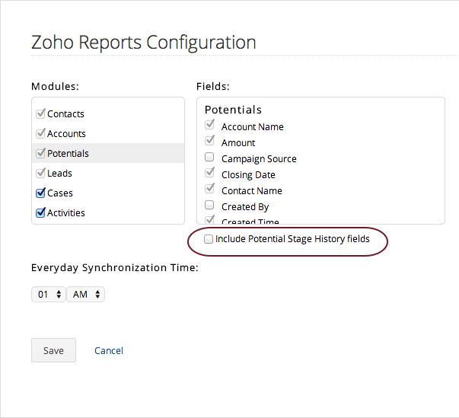This screenshot has width=459, height=418.
Task: Toggle the Leads module checkbox
Action: click(x=41, y=173)
